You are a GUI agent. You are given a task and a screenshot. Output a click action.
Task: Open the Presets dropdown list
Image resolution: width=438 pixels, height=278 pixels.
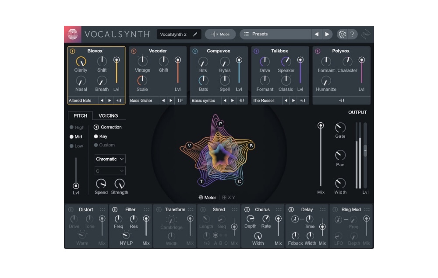pos(276,34)
